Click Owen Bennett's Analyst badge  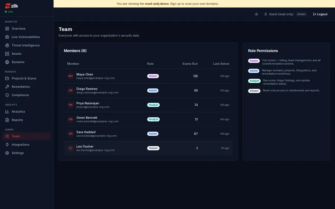tap(153, 119)
